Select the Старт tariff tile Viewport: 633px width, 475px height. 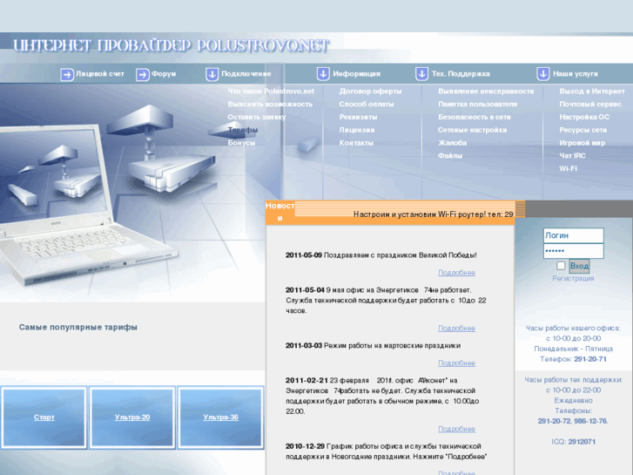[44, 417]
